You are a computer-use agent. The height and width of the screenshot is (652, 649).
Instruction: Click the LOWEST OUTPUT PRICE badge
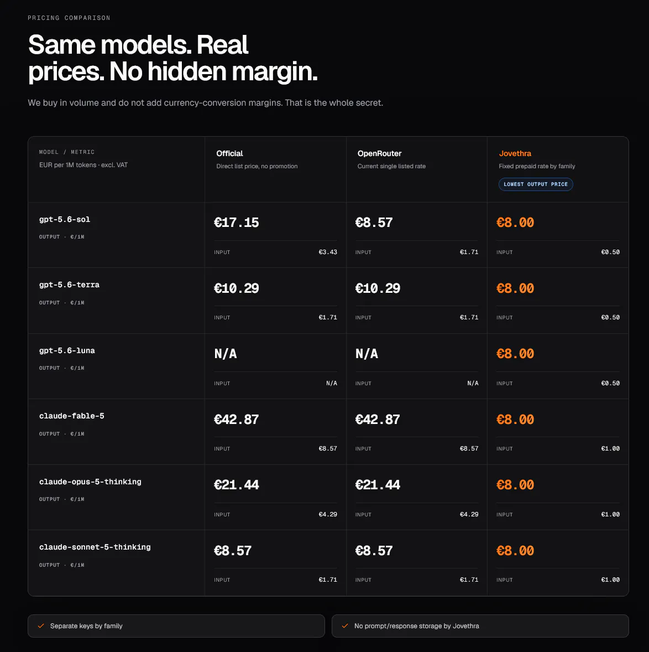[x=536, y=184]
